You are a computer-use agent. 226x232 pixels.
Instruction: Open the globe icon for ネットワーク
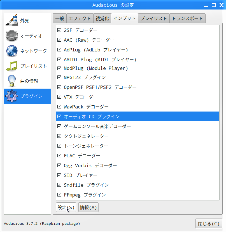(12, 51)
